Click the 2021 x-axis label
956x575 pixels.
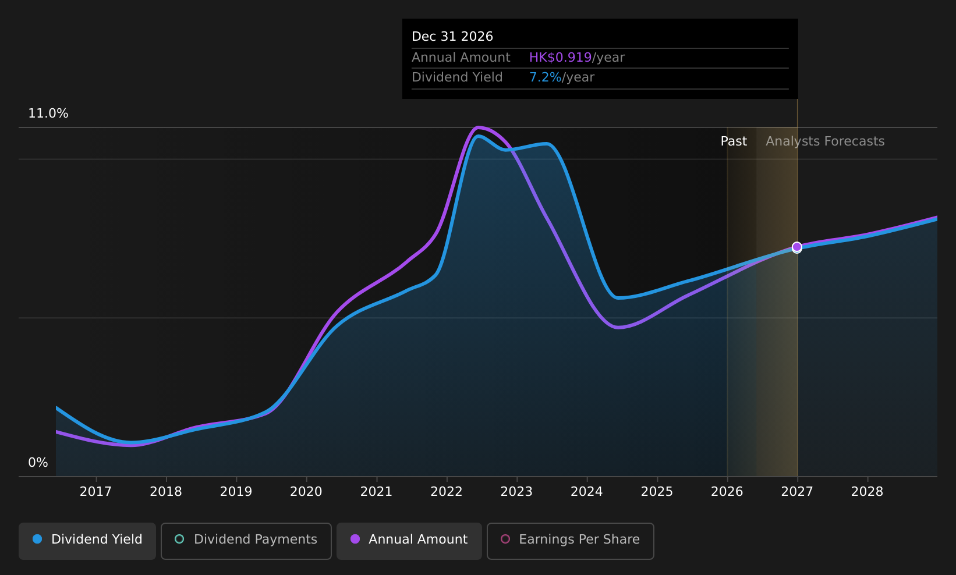(x=376, y=492)
